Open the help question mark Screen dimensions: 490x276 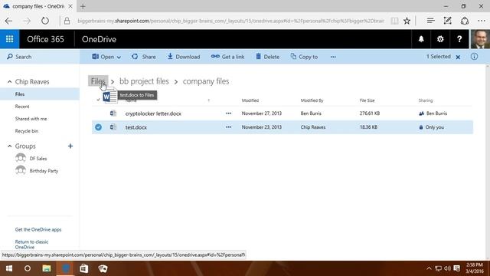459,39
